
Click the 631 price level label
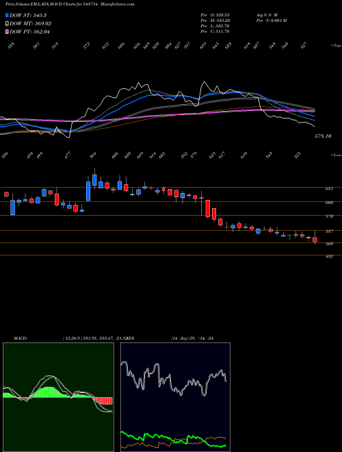(329, 189)
